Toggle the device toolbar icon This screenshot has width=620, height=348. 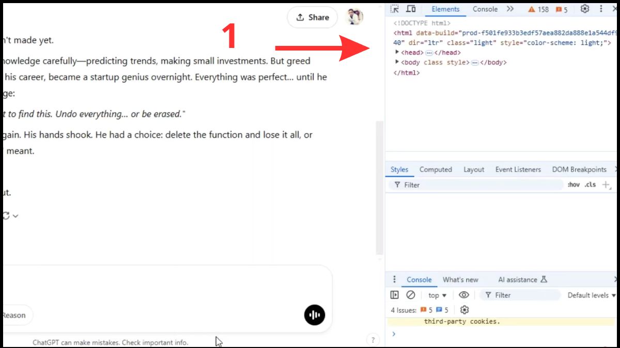[x=411, y=9]
